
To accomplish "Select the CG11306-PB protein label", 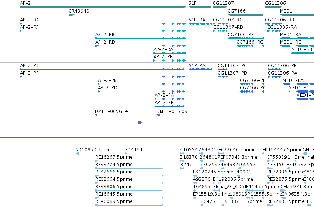I will pos(282,66).
